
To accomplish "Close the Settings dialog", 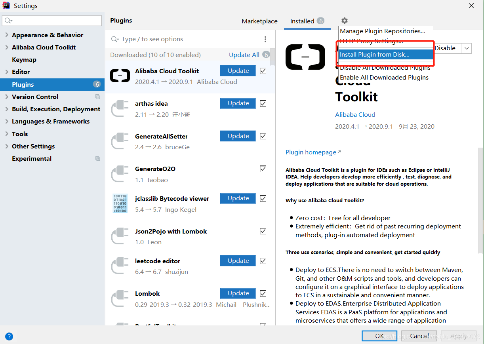I will 471,6.
